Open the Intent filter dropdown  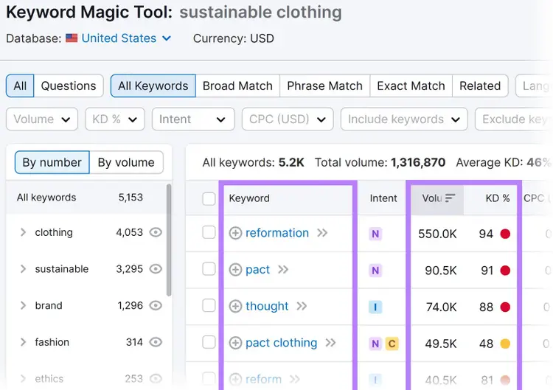(193, 119)
